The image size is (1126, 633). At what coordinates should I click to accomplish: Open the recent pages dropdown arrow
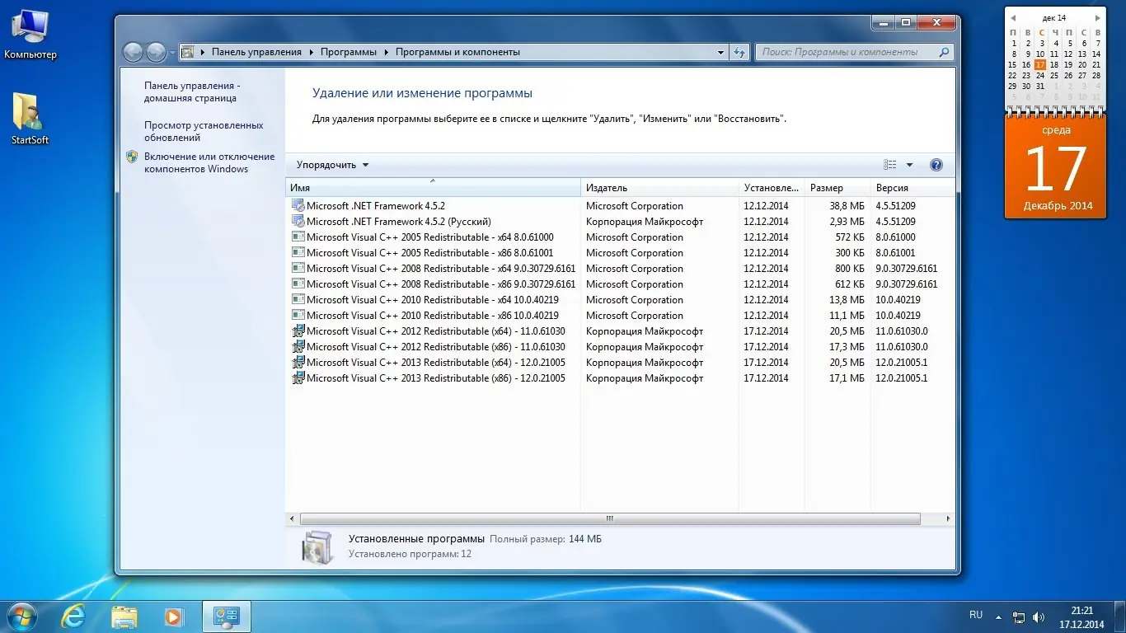pos(172,52)
